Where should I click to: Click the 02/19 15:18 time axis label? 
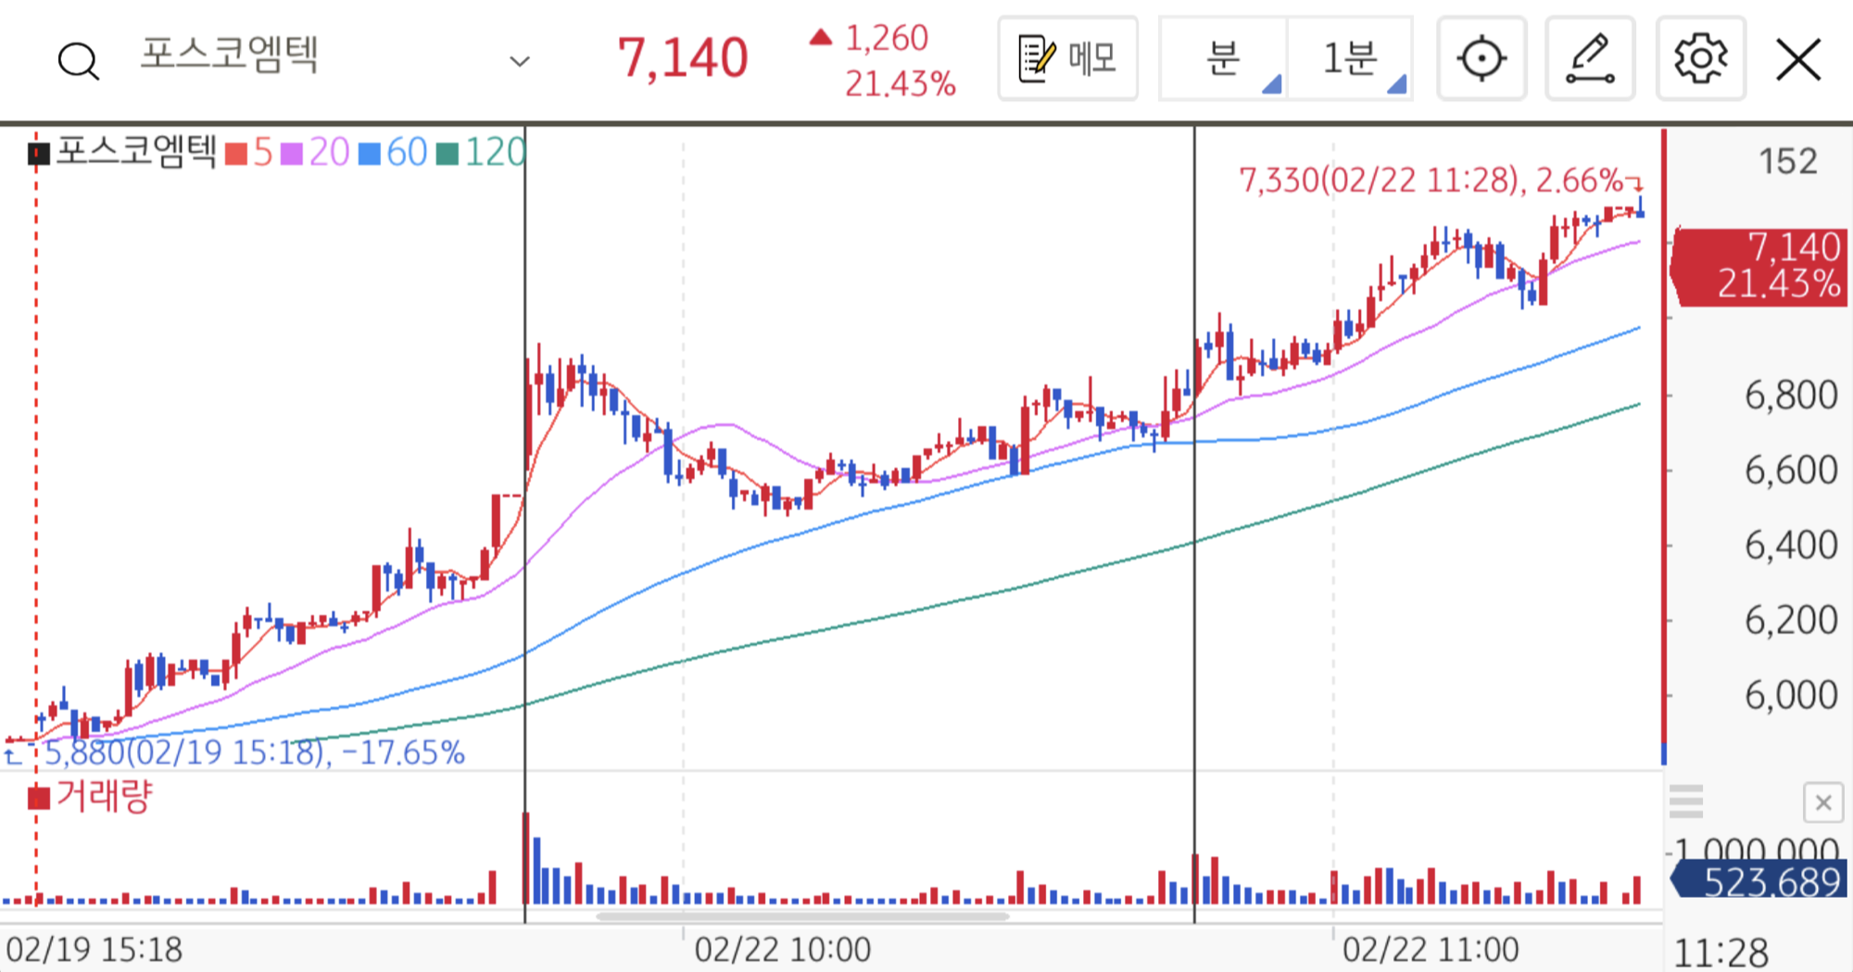point(95,950)
